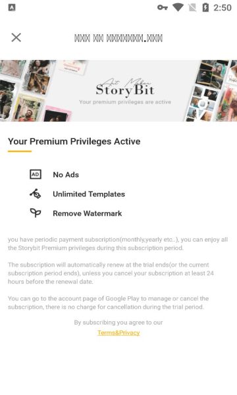Tap the Wi-Fi status icon
This screenshot has height=395, width=237.
pyautogui.click(x=178, y=7)
